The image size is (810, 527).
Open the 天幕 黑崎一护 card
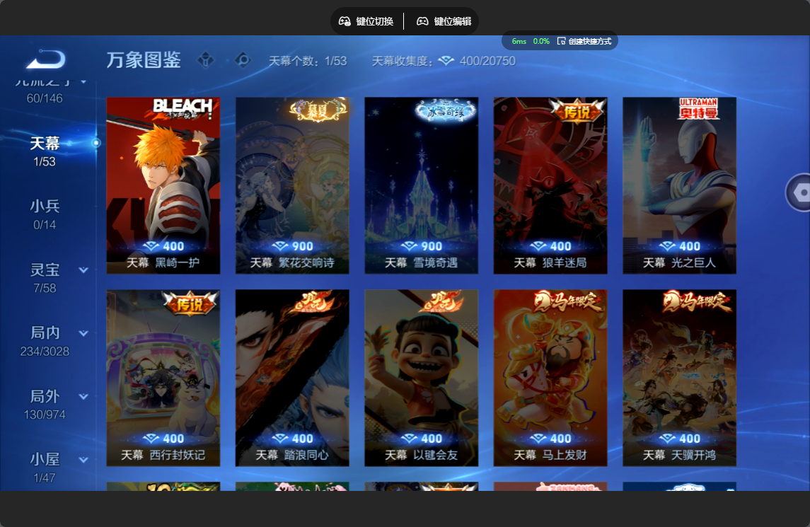point(163,185)
